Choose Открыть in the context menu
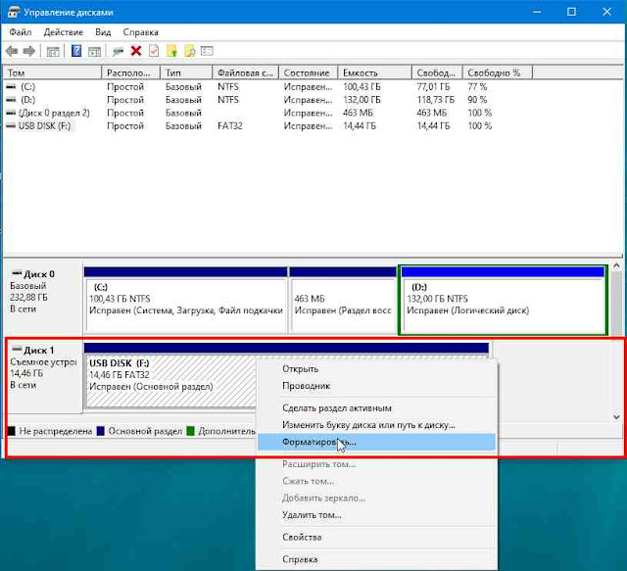 [376, 368]
